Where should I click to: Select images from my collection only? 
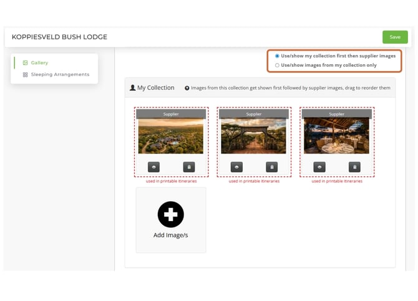(277, 65)
